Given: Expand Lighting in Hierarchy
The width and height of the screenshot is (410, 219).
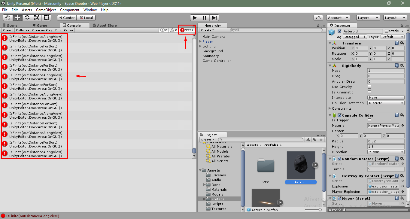Looking at the screenshot, I should 200,46.
